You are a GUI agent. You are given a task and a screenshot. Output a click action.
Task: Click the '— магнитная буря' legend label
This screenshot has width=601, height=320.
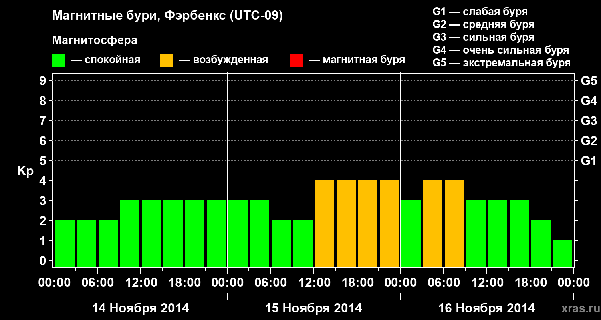pyautogui.click(x=357, y=60)
